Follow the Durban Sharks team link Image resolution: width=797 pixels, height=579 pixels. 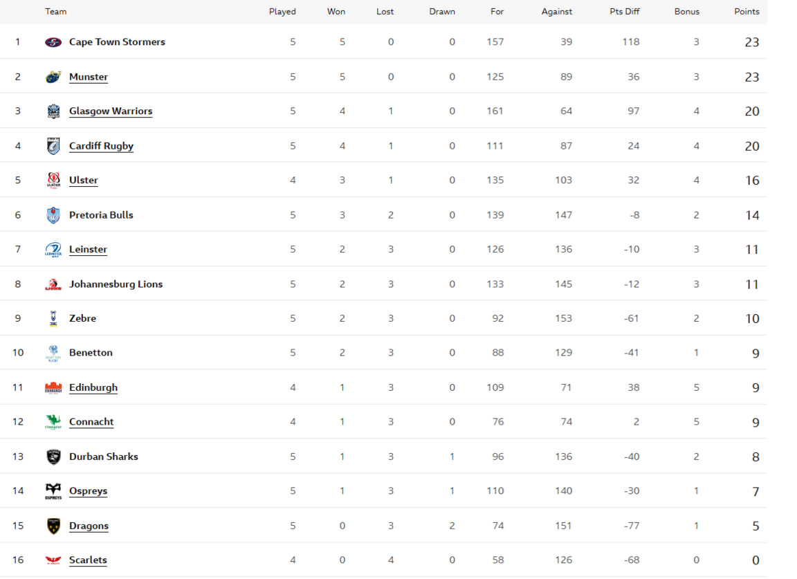(x=103, y=456)
